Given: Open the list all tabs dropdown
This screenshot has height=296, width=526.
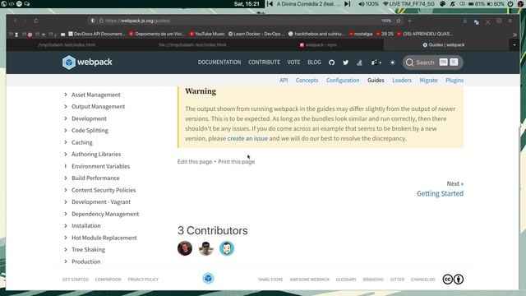Looking at the screenshot, I should click(514, 45).
